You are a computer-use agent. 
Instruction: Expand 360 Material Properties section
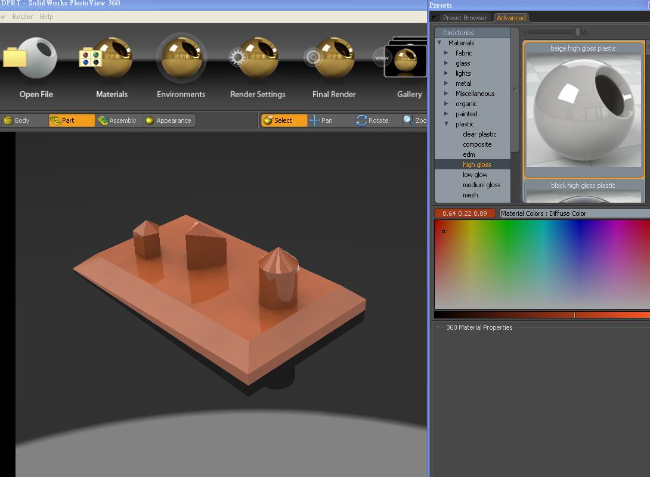point(438,327)
